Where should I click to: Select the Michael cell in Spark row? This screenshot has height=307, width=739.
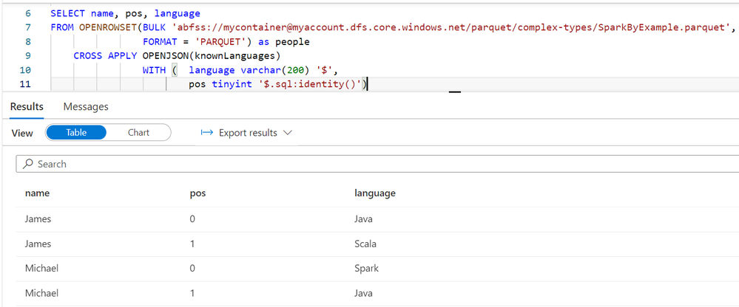41,269
